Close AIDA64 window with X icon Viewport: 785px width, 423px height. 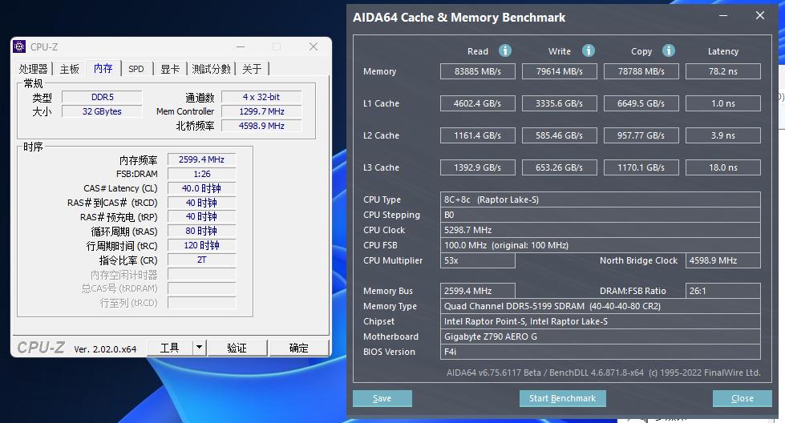pos(760,15)
